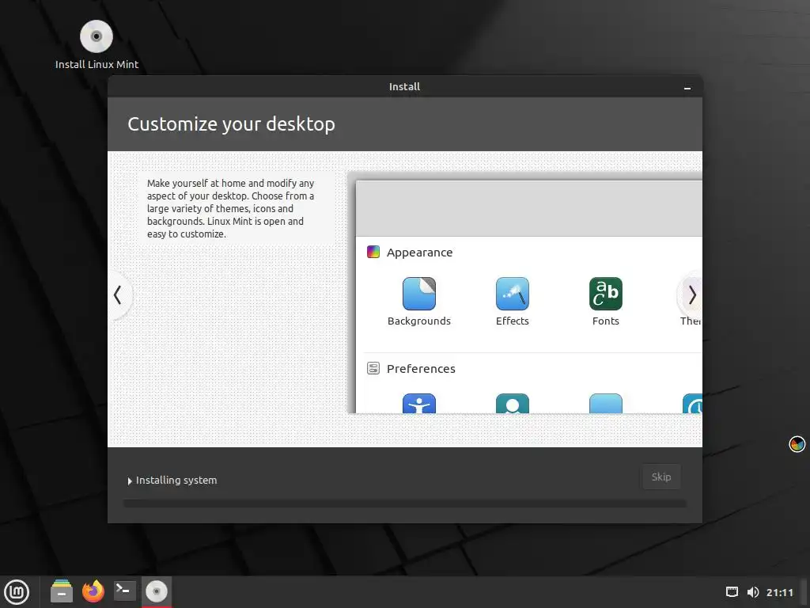
Task: Launch Firefox from the panel
Action: click(93, 591)
